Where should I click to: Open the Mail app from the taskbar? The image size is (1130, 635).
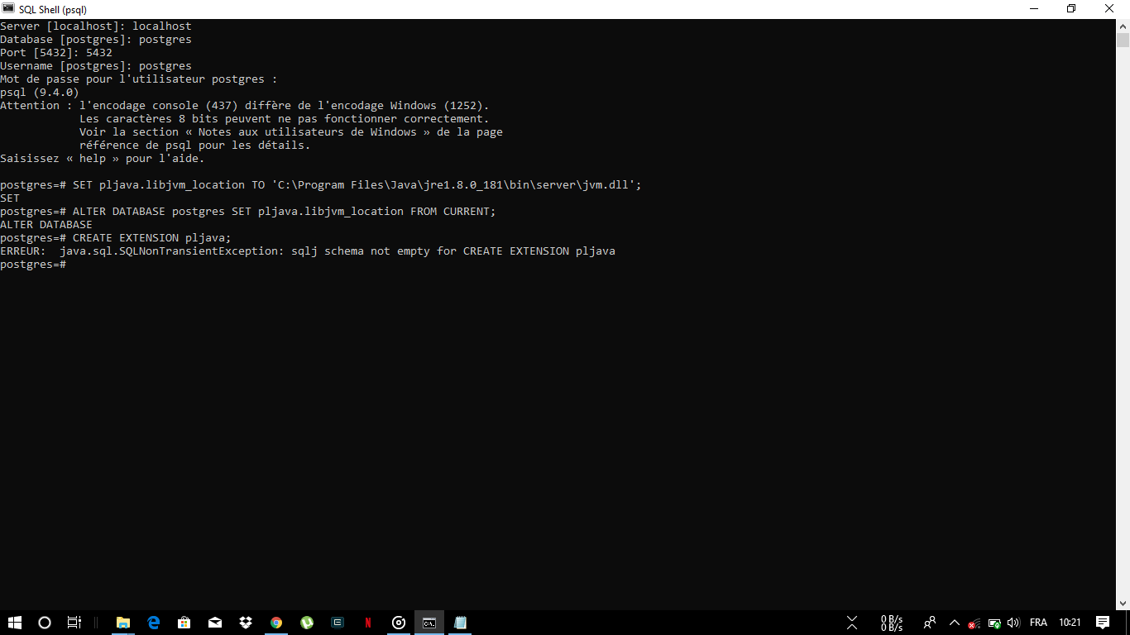coord(214,622)
